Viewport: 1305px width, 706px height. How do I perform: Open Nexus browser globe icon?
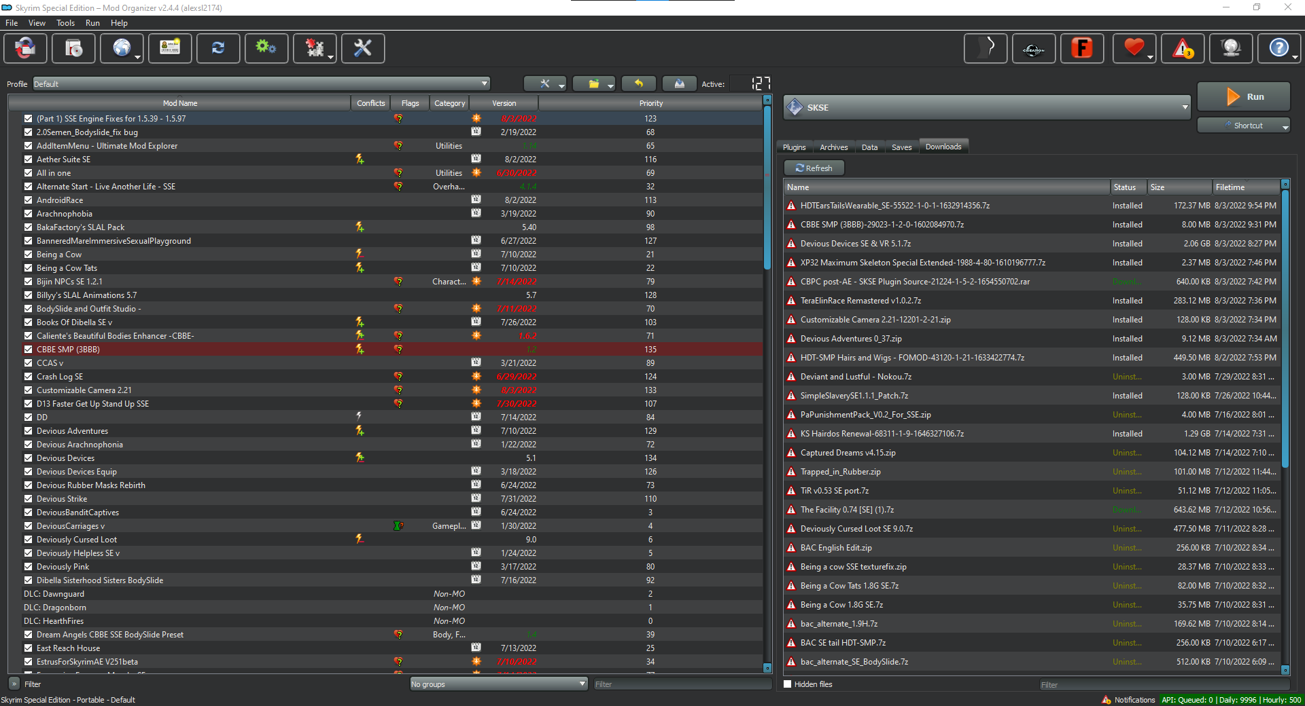click(x=122, y=48)
